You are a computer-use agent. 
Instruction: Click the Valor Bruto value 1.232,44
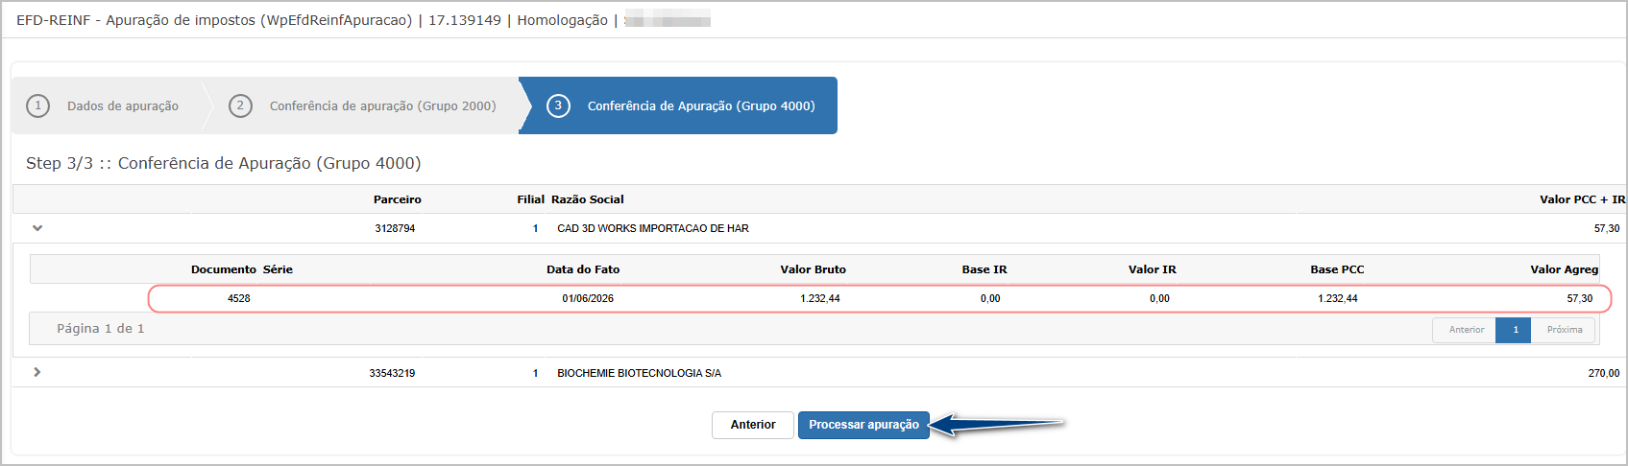tap(819, 298)
